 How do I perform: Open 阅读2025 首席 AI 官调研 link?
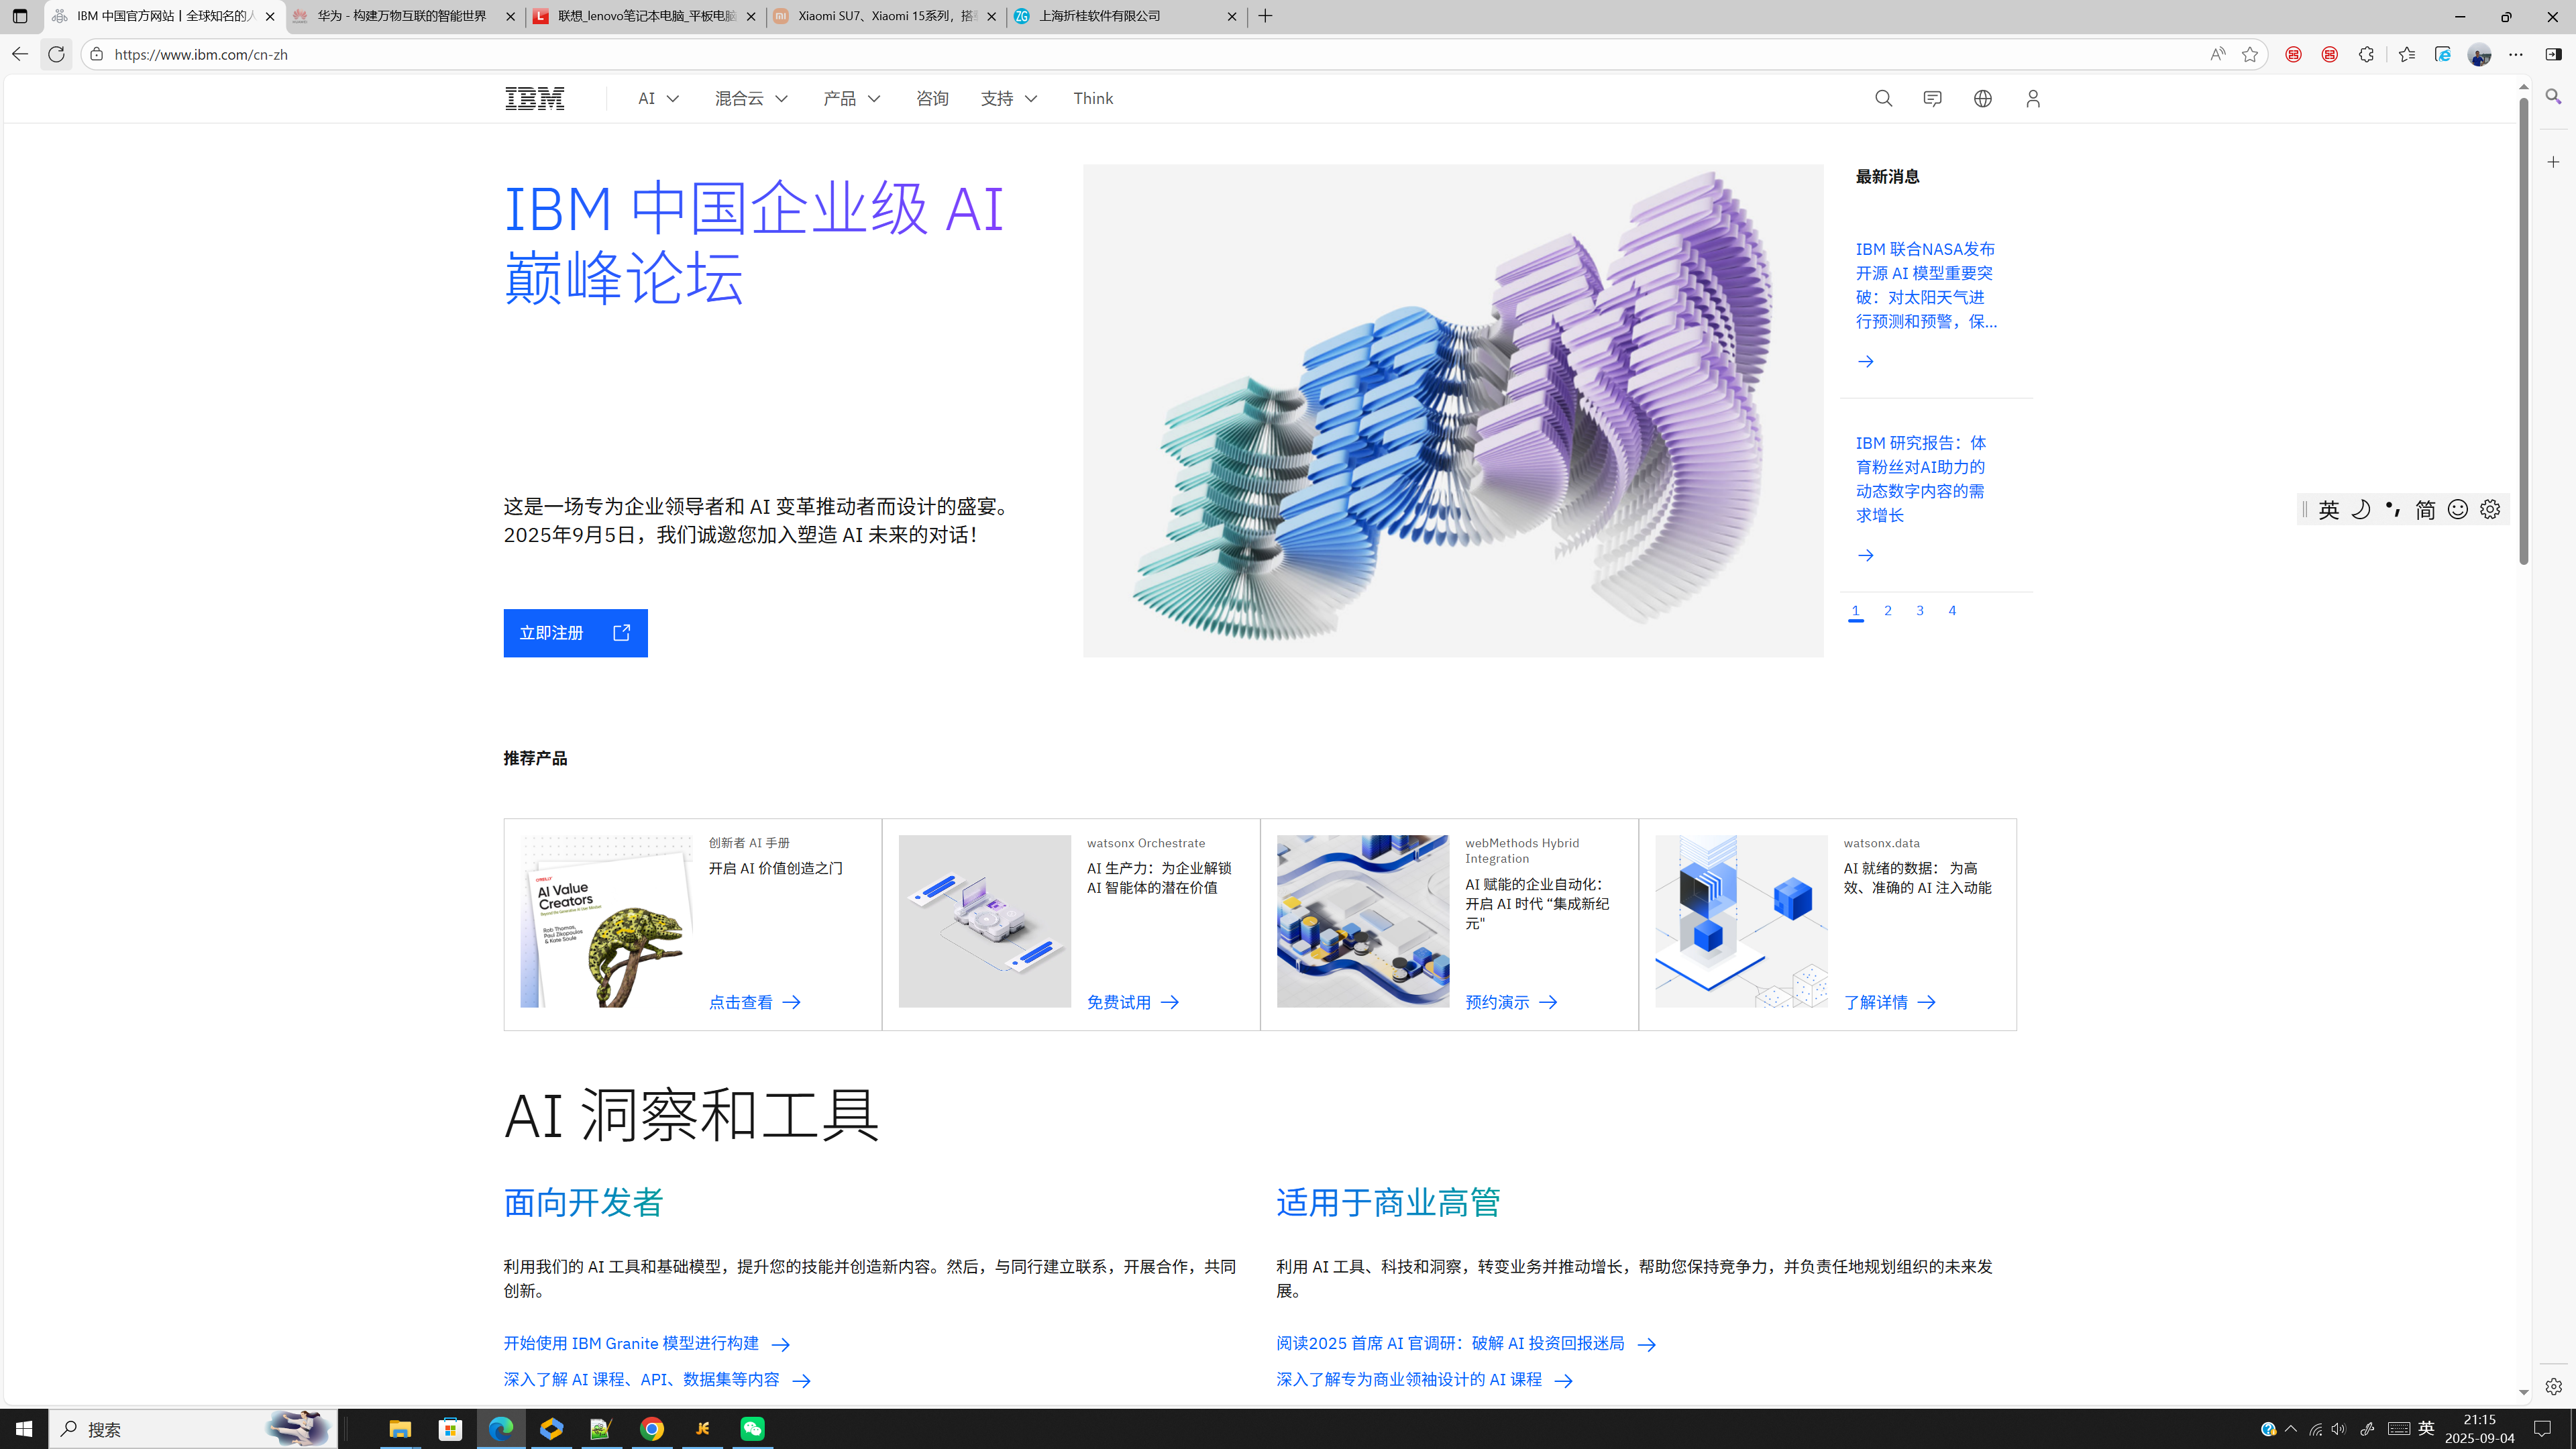point(1465,1343)
